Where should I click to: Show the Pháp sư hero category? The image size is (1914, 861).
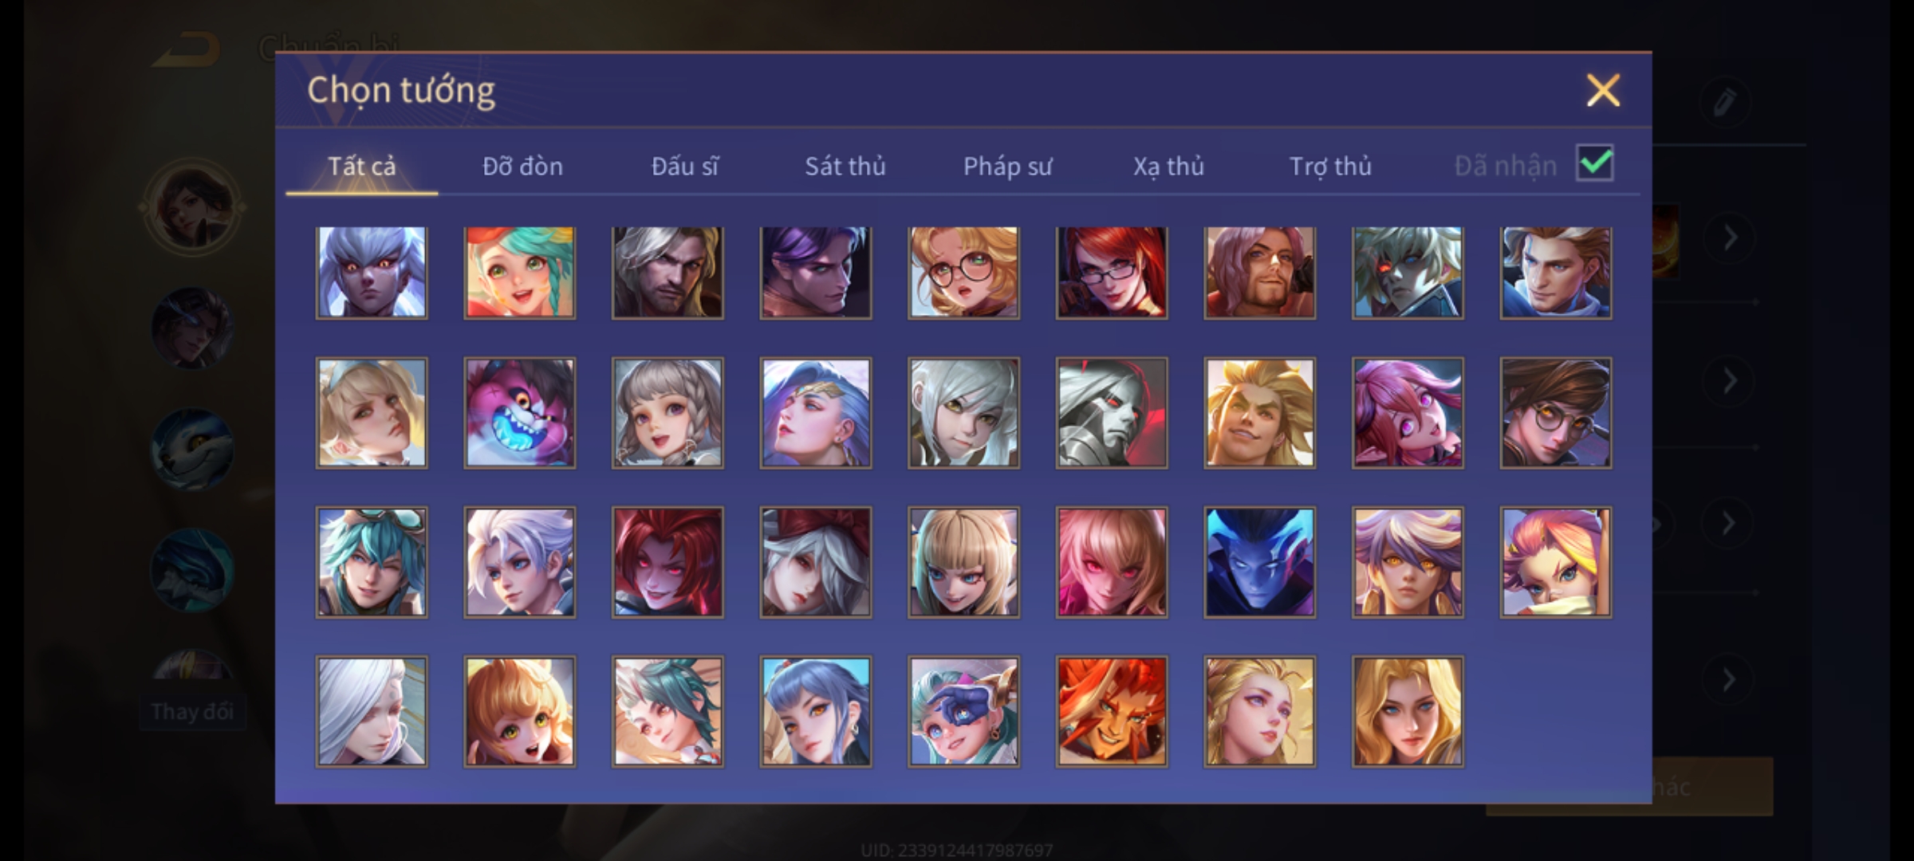coord(1007,166)
